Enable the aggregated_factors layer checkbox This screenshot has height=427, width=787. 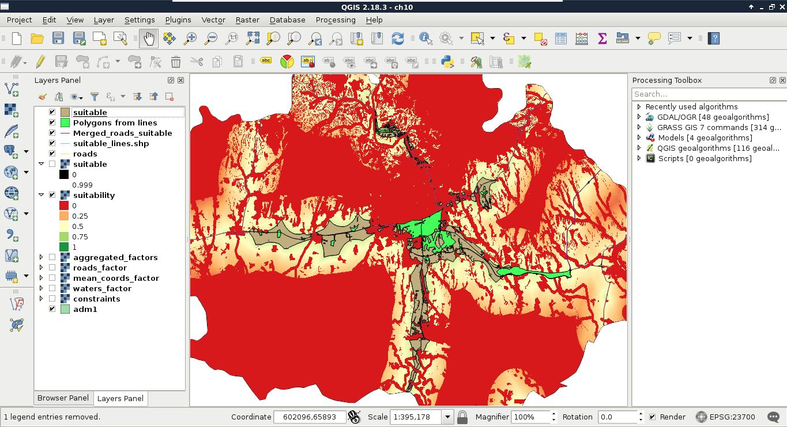pyautogui.click(x=52, y=257)
